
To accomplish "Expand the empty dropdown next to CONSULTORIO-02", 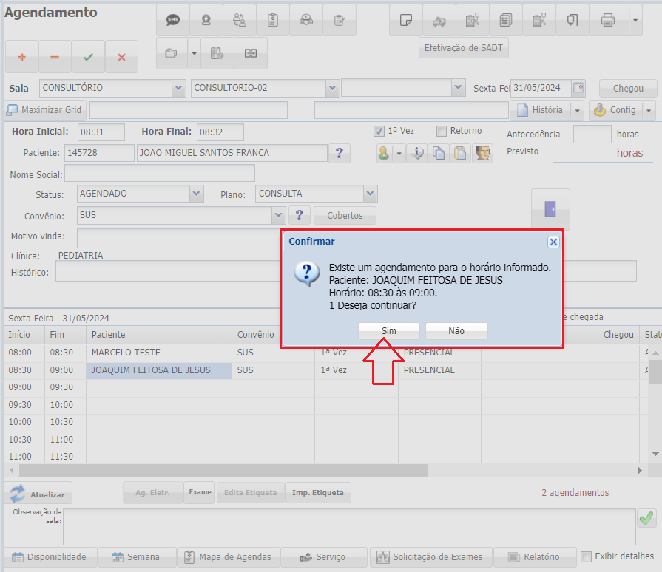I will [x=458, y=87].
